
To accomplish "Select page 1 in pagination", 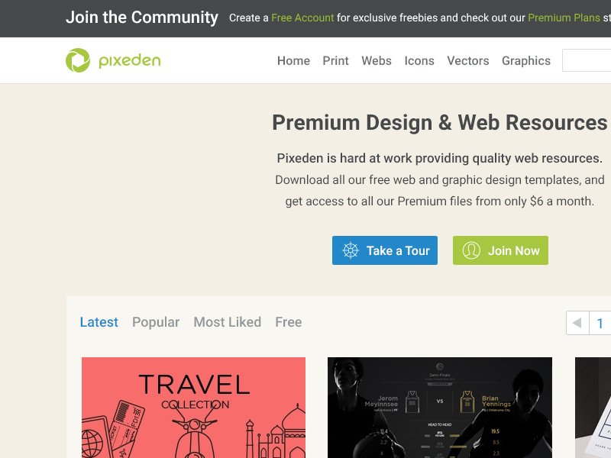I will point(600,323).
